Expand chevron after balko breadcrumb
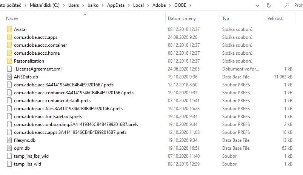This screenshot has height=175, width=303. [103, 5]
